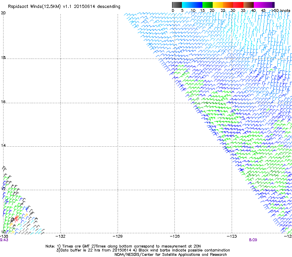Click the purple time stamp "9:43"
This screenshot has height=257, width=292.
coord(4,240)
